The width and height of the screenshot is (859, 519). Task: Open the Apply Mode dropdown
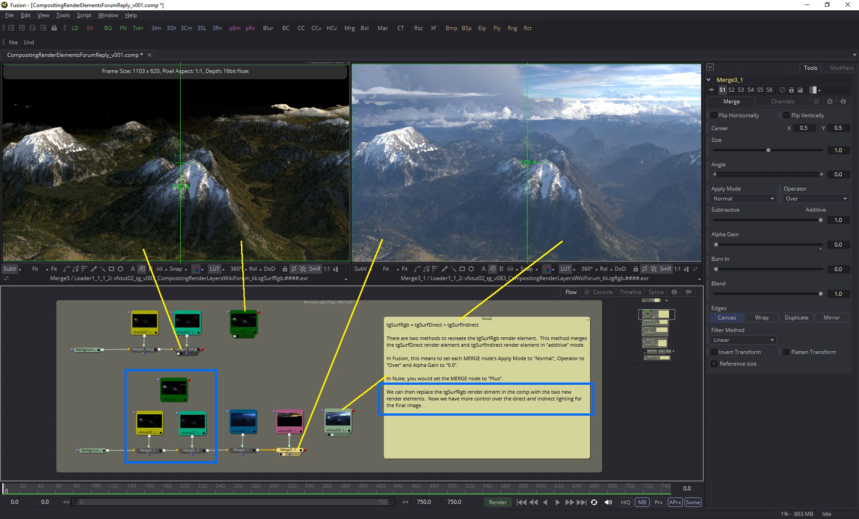[743, 199]
